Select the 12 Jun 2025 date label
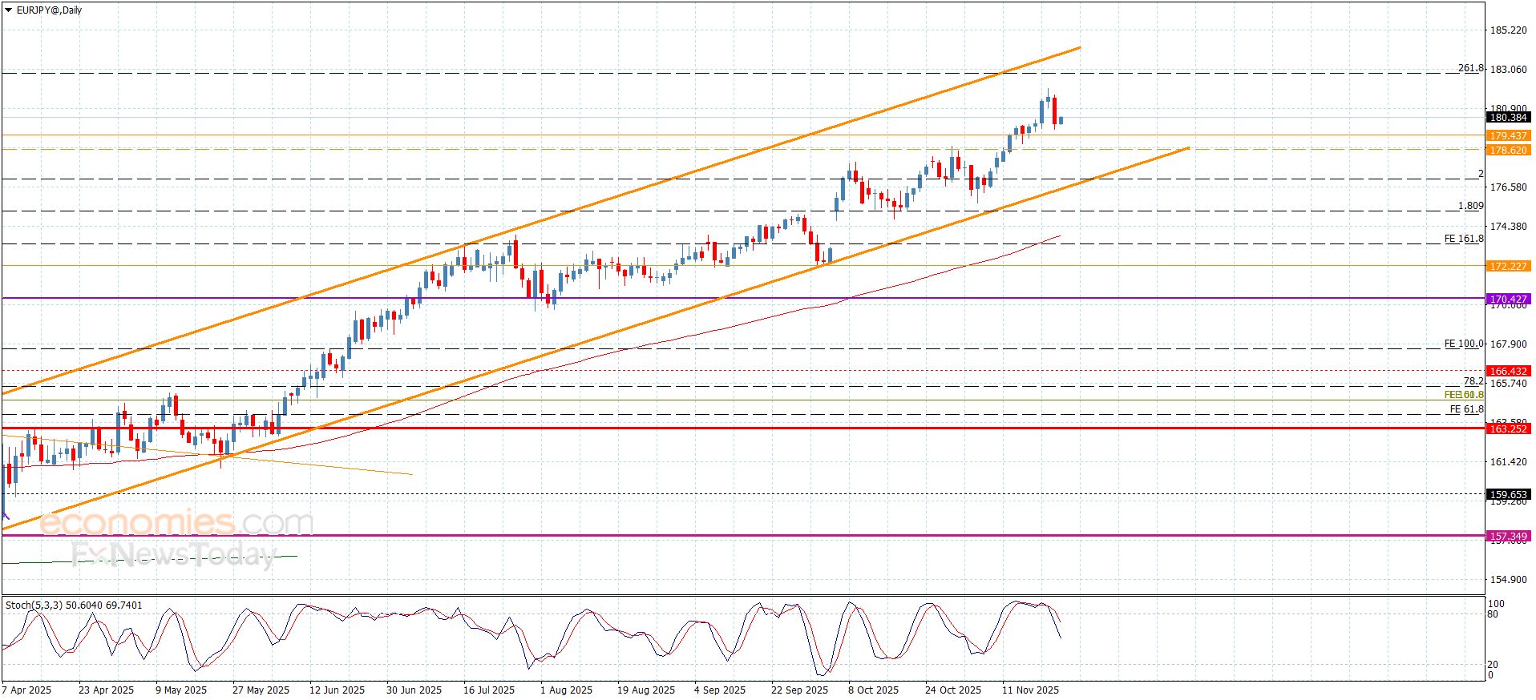This screenshot has height=700, width=1536. pos(337,690)
